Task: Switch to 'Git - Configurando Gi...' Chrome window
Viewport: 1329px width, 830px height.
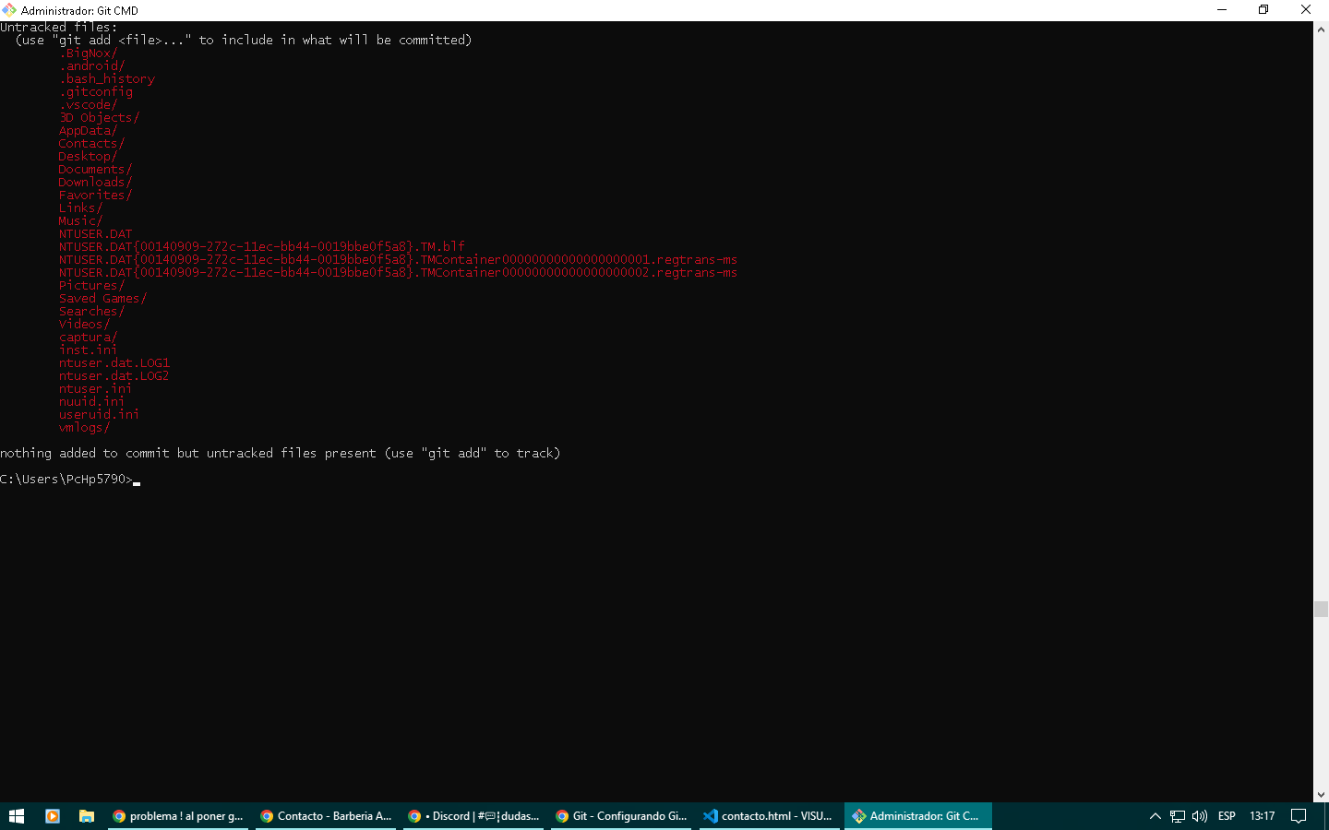Action: (621, 816)
